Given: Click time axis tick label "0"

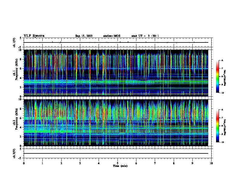Looking at the screenshot, I should 24,163.
